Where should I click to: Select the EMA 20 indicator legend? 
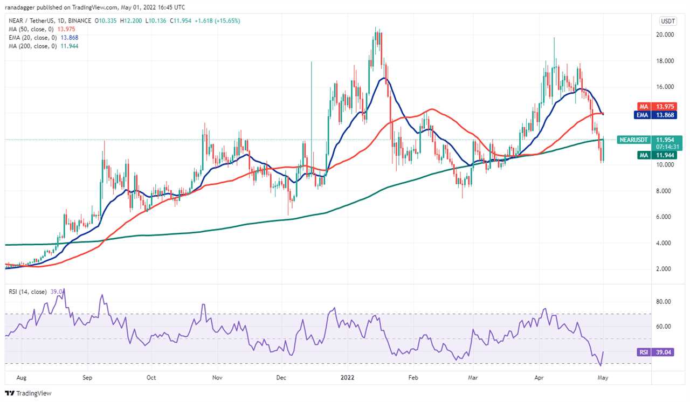[x=43, y=38]
